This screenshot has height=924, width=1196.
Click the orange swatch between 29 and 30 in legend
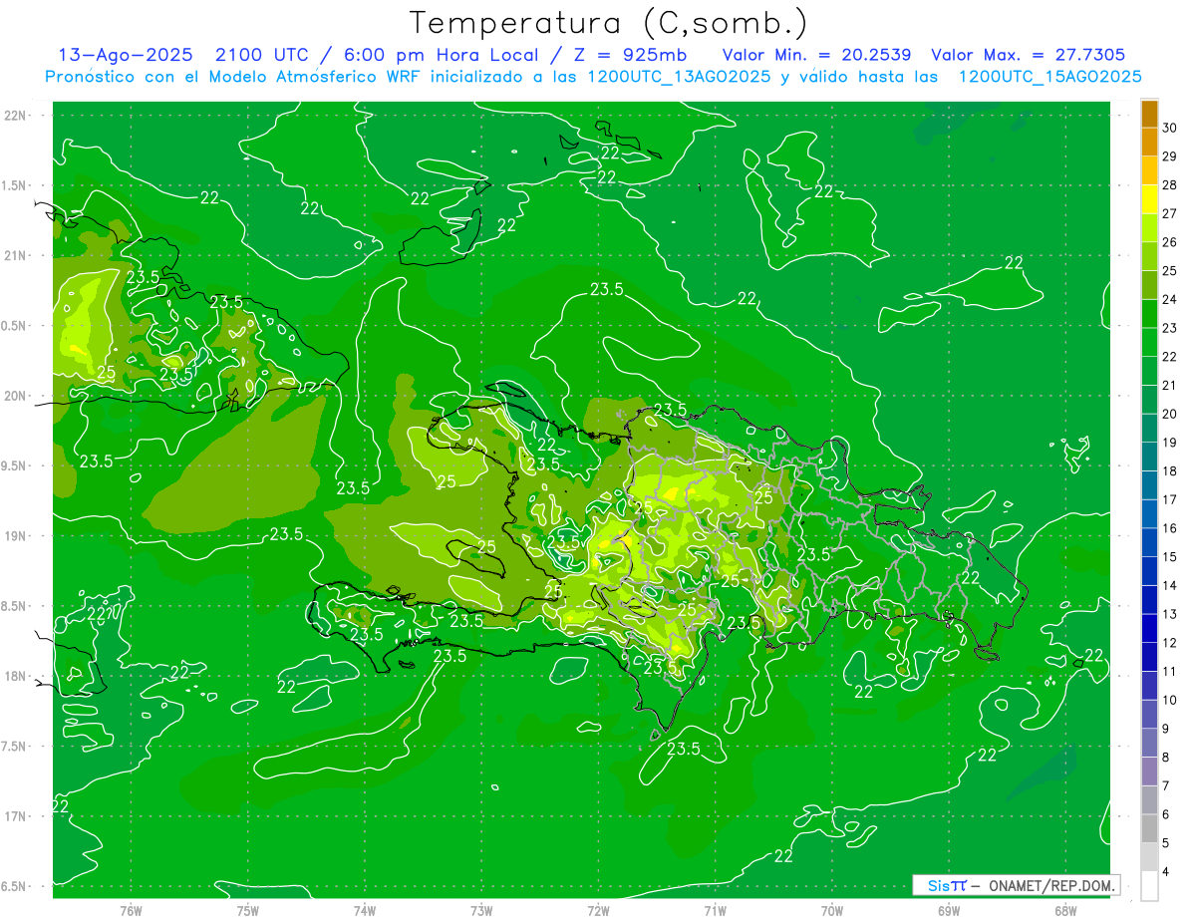tap(1149, 142)
